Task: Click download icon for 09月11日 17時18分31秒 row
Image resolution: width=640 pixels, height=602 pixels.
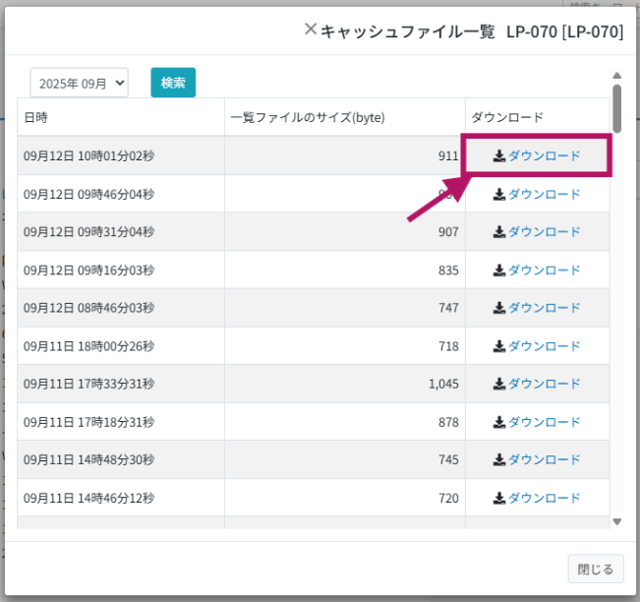Action: click(499, 422)
